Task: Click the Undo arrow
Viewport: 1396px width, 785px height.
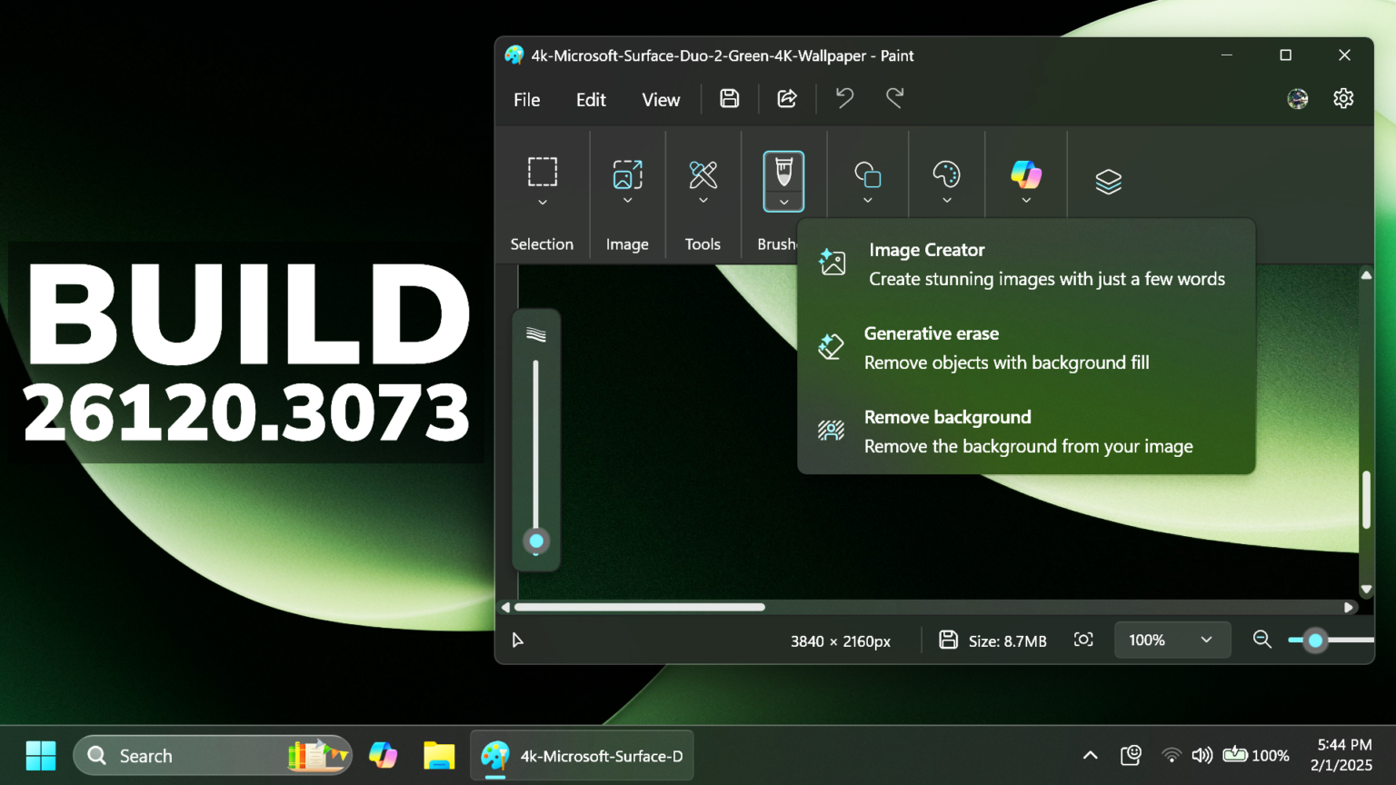Action: [843, 97]
